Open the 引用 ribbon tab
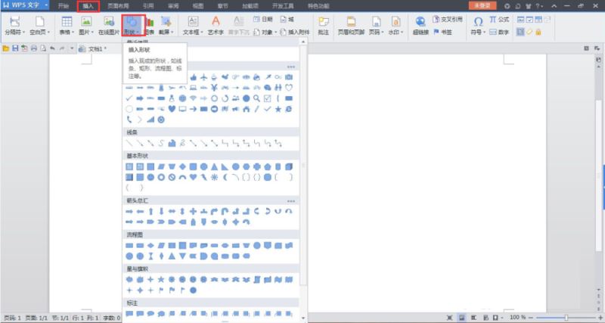 pos(147,6)
